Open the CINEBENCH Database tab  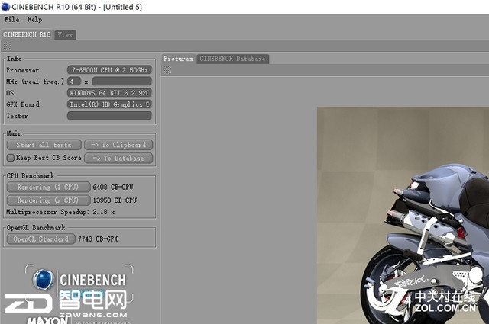coord(232,59)
